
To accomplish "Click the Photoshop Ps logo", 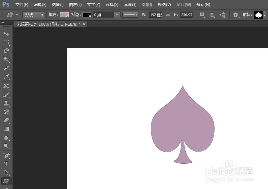I will click(6, 4).
